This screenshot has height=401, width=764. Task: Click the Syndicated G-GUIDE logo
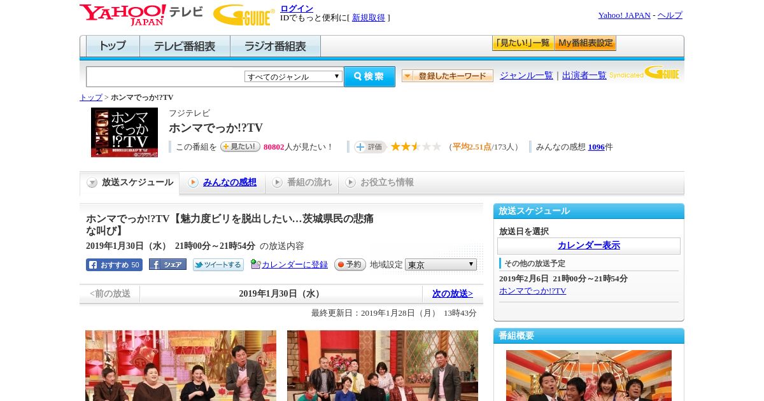coord(644,73)
